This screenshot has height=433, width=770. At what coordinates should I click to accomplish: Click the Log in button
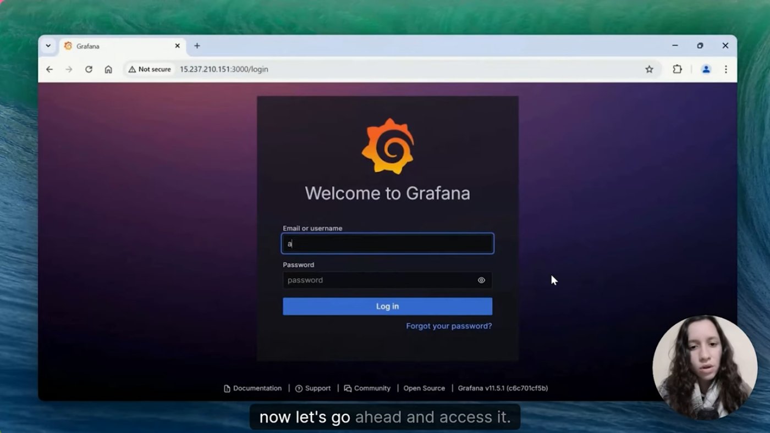[388, 307]
